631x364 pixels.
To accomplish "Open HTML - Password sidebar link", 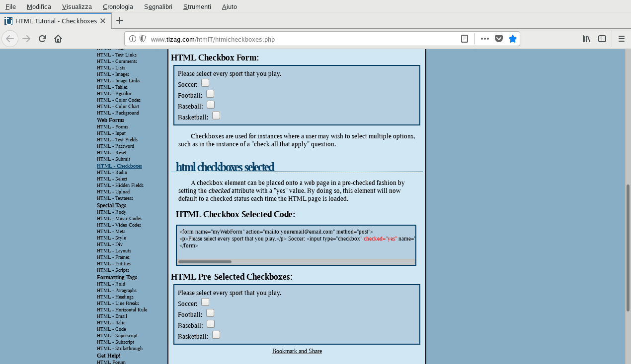I will (x=115, y=146).
